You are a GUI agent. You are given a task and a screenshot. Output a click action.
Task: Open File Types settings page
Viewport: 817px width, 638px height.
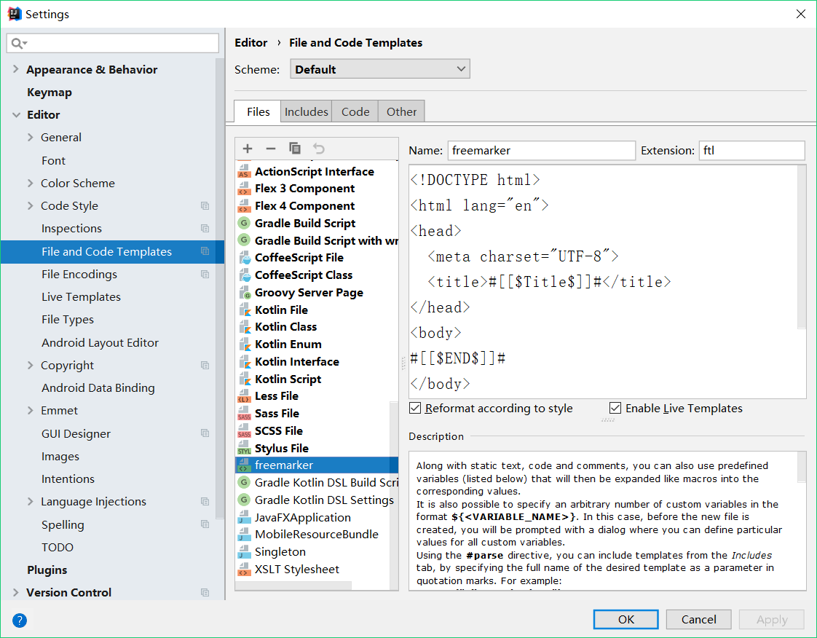(x=68, y=320)
